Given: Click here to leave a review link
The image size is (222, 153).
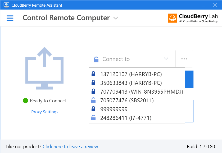Looking at the screenshot, I should (x=70, y=147).
